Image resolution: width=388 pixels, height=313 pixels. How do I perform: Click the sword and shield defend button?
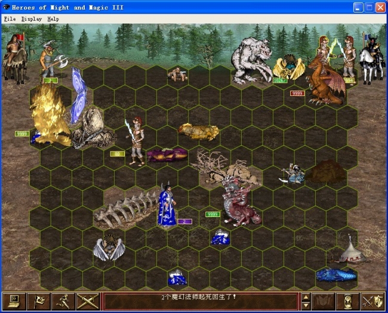point(372,301)
